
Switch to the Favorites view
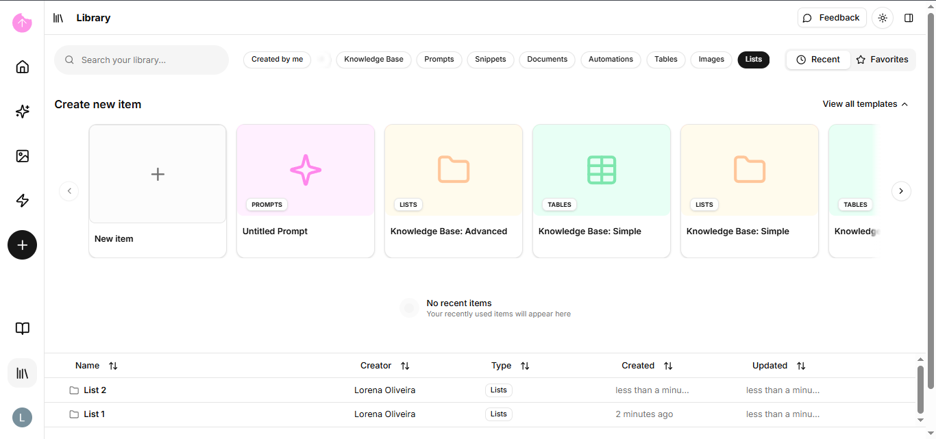(882, 60)
